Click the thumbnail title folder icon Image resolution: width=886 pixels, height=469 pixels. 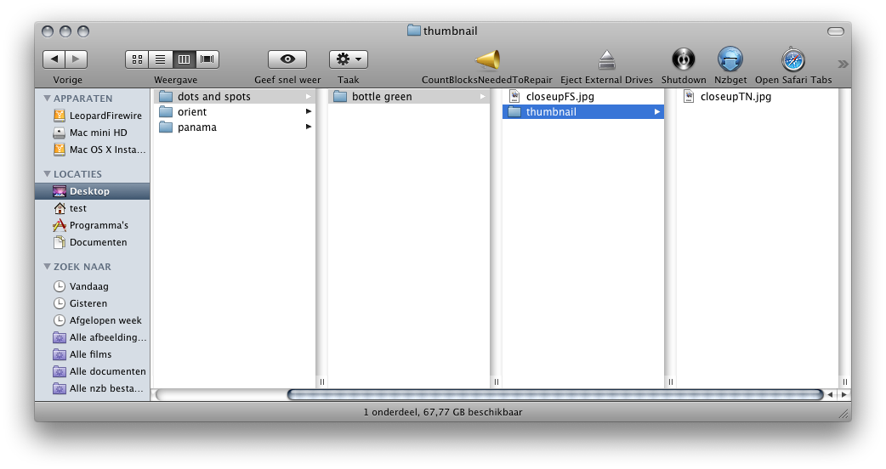(x=413, y=31)
